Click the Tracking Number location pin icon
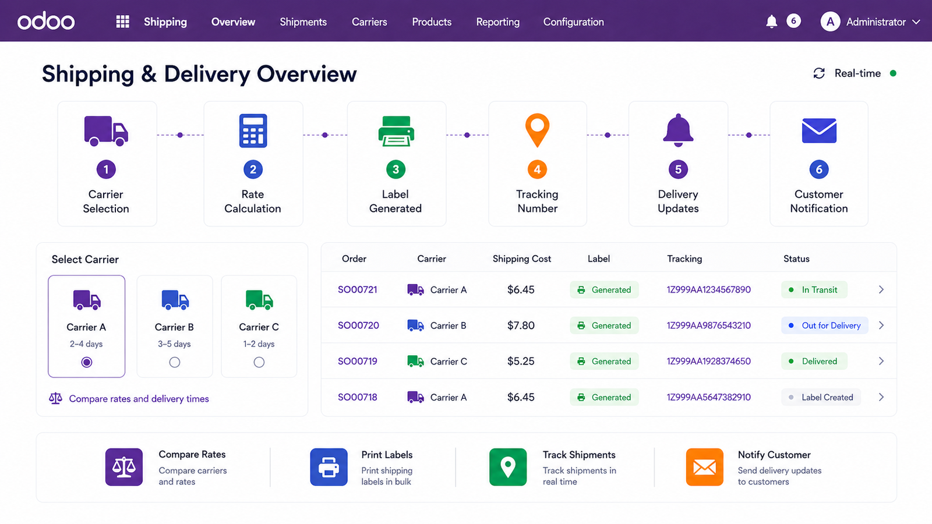The image size is (932, 524). pyautogui.click(x=537, y=130)
